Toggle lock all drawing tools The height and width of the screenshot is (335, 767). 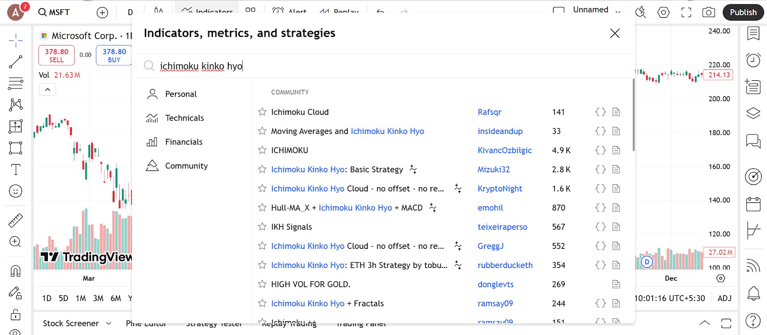click(16, 314)
